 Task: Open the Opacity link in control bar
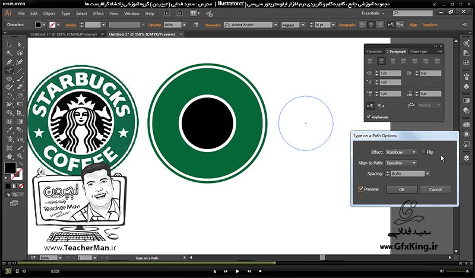point(154,25)
